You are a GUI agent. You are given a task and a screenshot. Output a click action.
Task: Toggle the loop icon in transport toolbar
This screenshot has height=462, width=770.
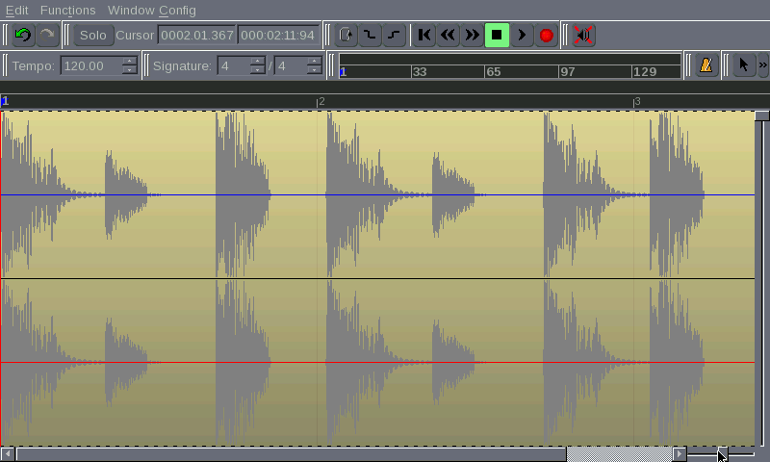pos(346,35)
